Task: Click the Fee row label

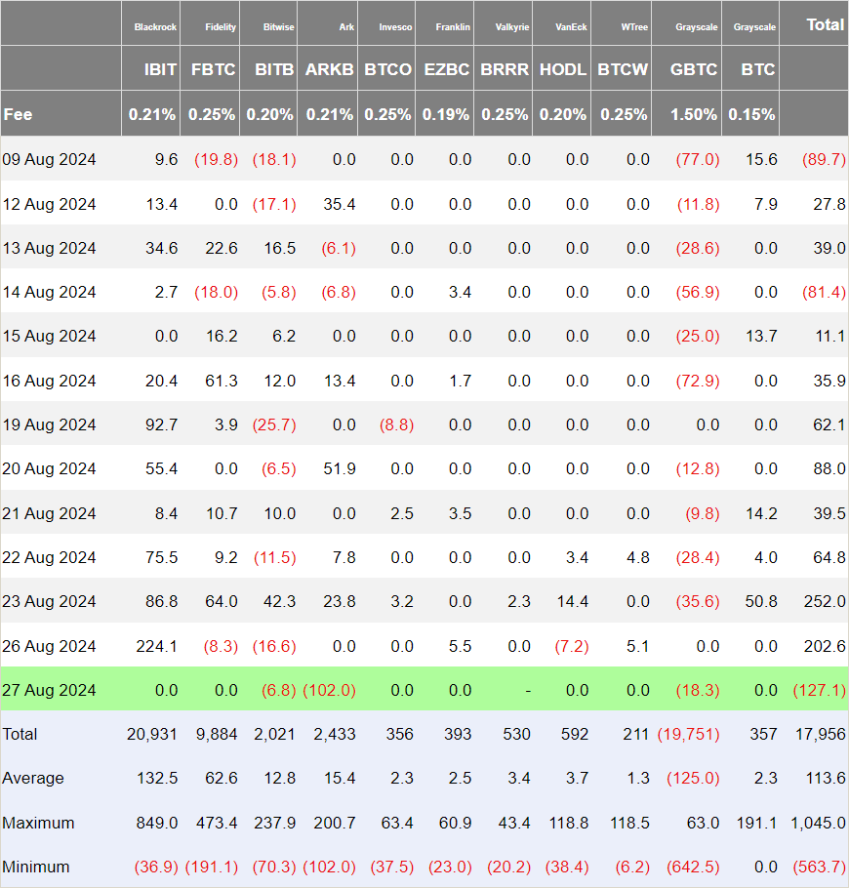Action: pyautogui.click(x=18, y=114)
